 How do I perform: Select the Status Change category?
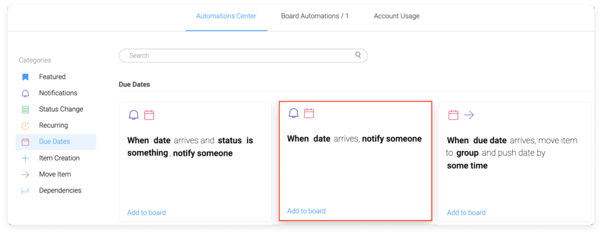pyautogui.click(x=61, y=110)
